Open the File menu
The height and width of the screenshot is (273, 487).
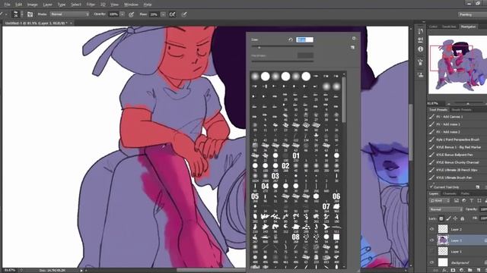pos(7,5)
